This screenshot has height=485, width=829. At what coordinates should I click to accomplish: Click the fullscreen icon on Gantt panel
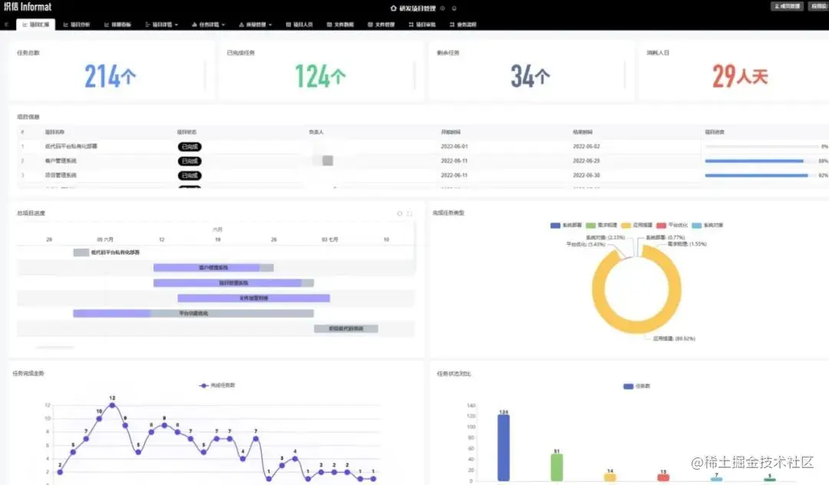tap(409, 213)
